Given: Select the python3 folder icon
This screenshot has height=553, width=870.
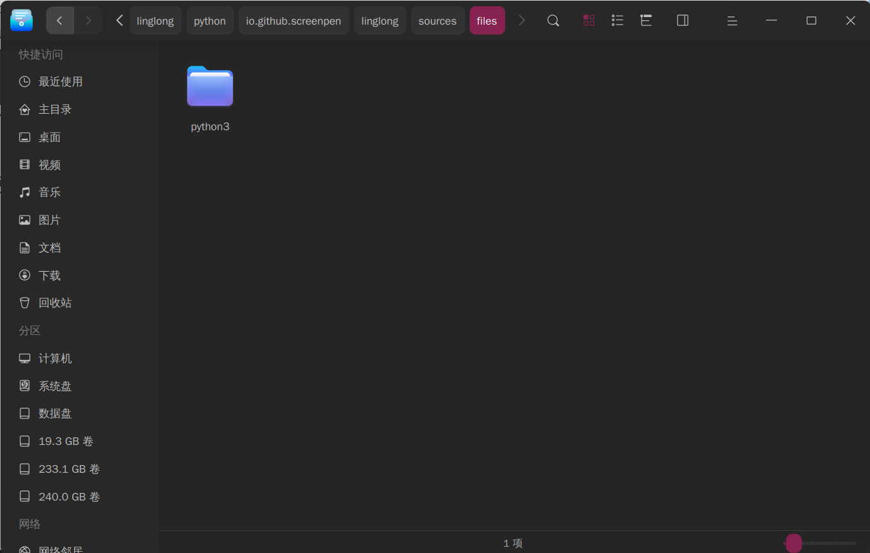Looking at the screenshot, I should tap(210, 86).
